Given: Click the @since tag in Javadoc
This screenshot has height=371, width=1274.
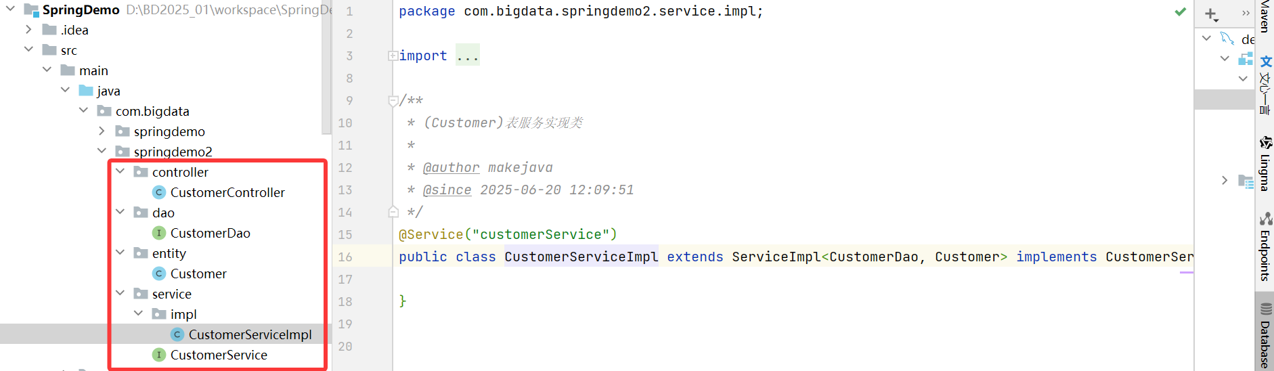Looking at the screenshot, I should 447,190.
